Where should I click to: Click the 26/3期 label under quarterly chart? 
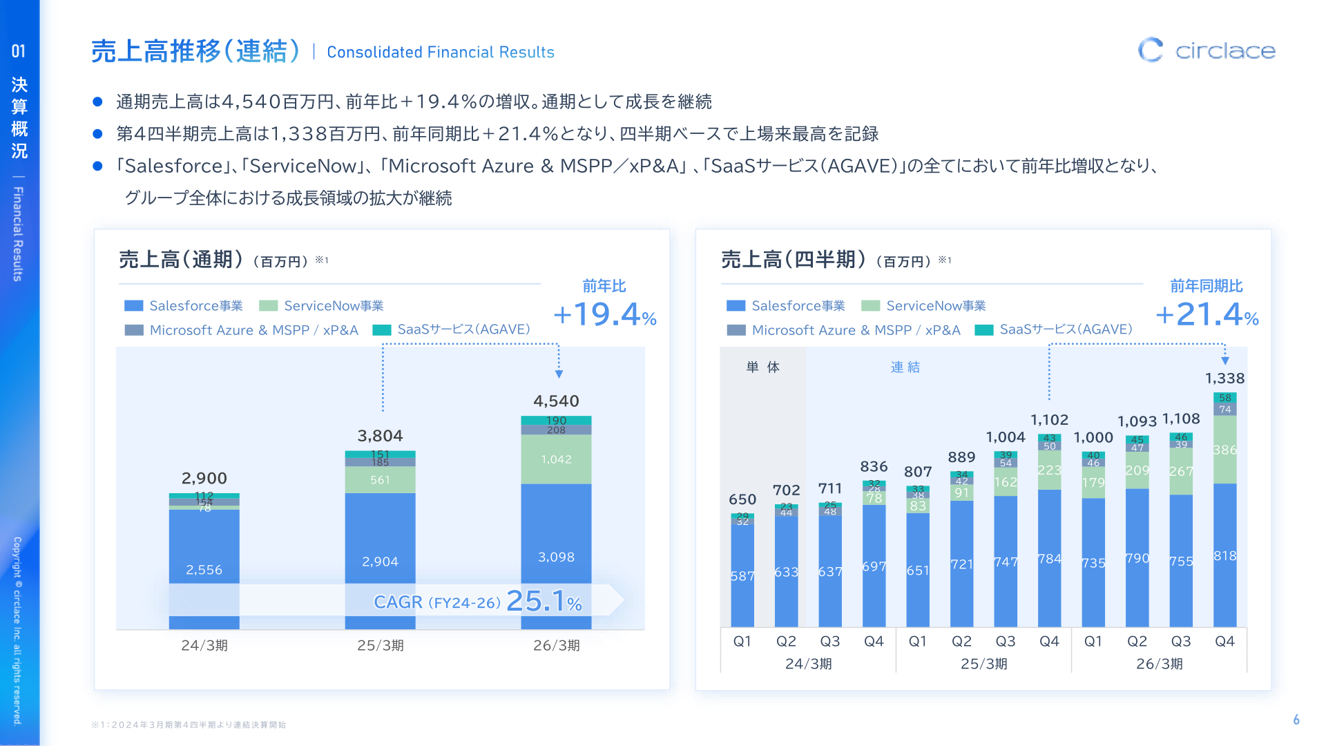[1159, 664]
